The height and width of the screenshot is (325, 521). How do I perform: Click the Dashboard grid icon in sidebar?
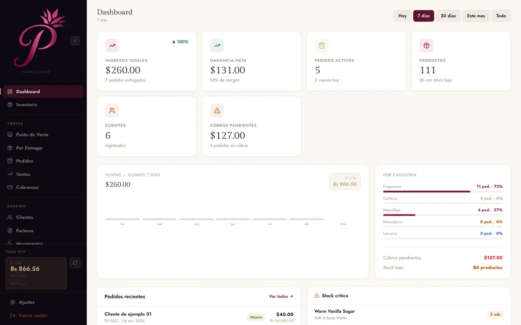point(10,91)
